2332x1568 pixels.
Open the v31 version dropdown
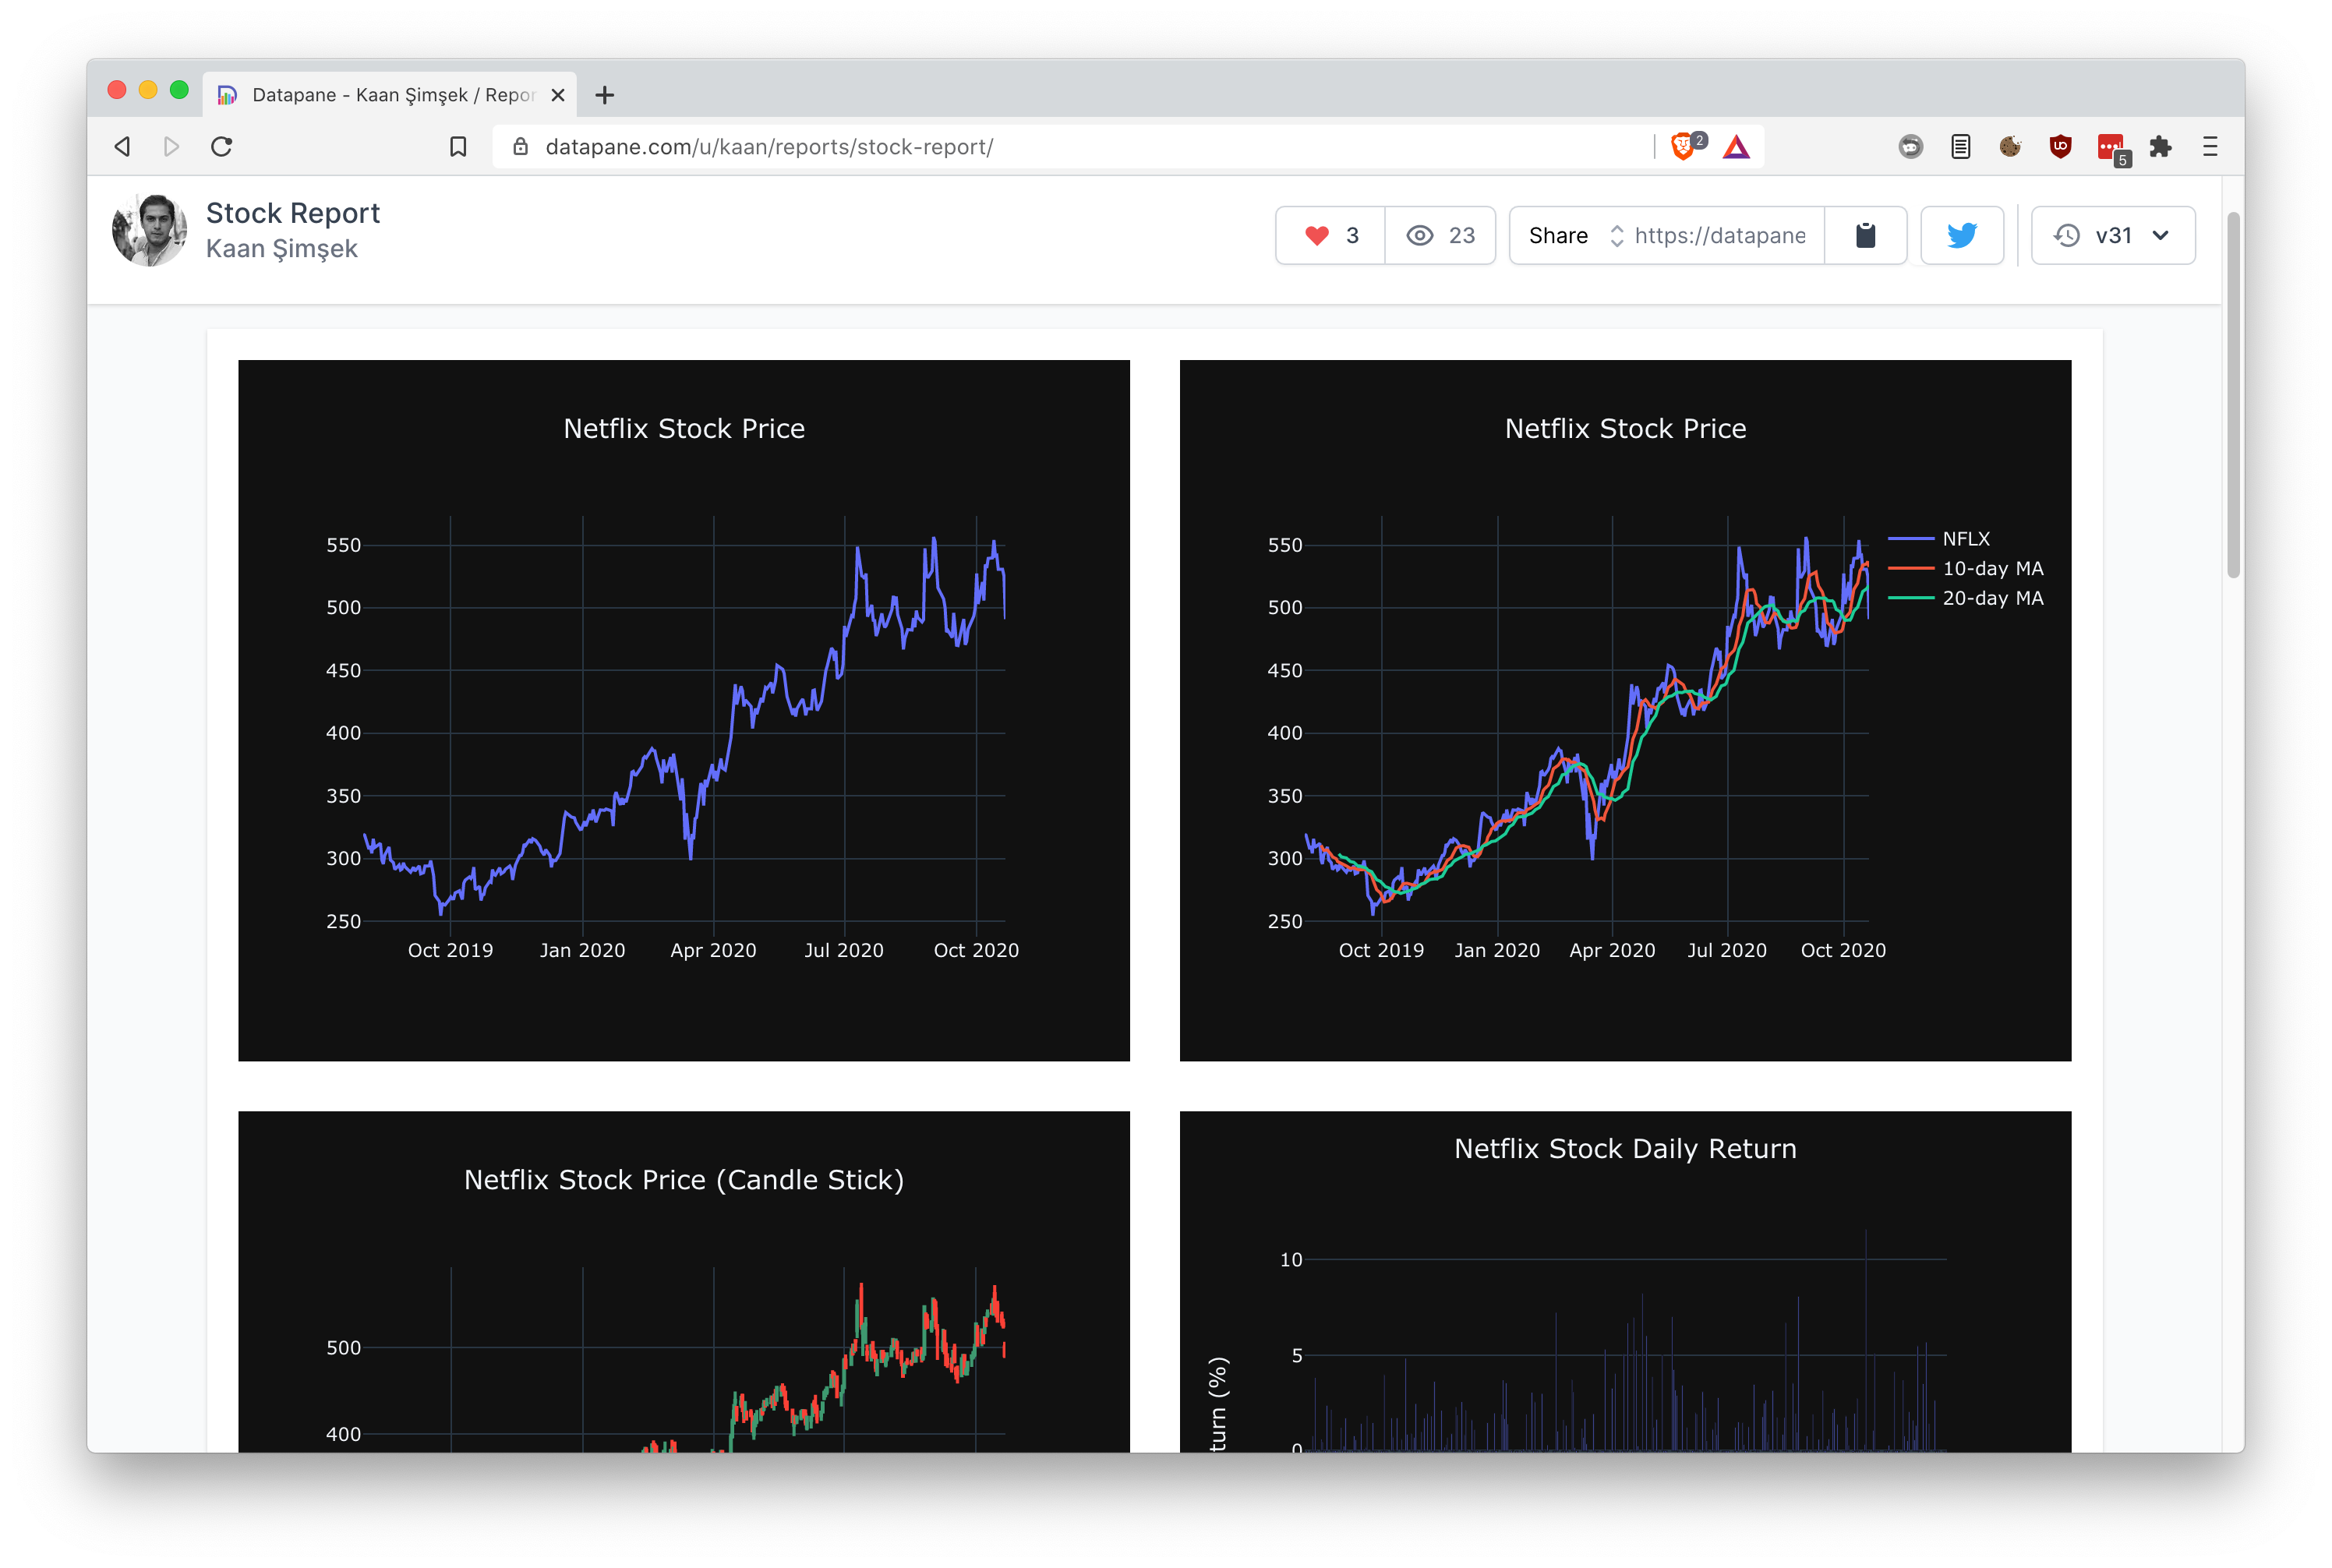click(2112, 236)
